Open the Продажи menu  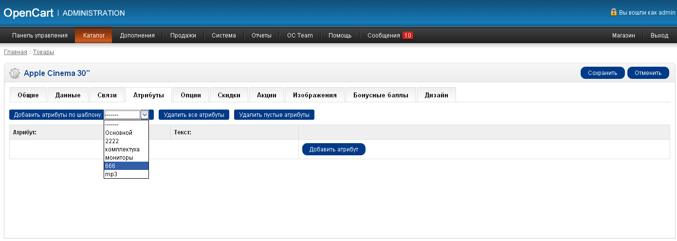(x=183, y=36)
